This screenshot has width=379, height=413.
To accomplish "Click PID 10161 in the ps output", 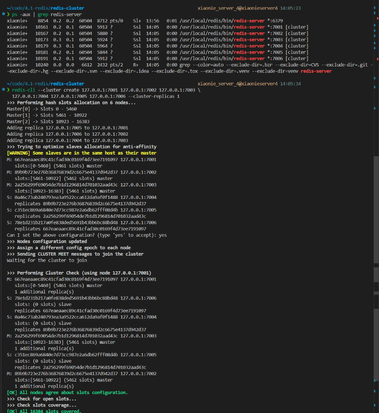I will [41, 27].
